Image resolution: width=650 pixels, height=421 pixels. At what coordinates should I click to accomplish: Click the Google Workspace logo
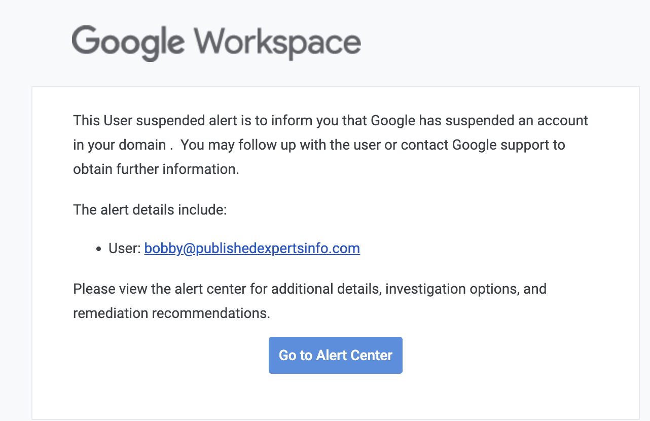tap(216, 43)
